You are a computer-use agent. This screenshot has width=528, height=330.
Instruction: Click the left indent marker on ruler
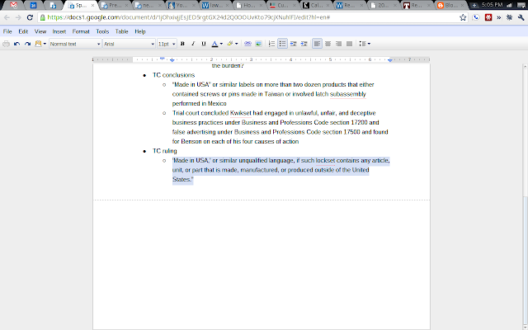(x=172, y=60)
